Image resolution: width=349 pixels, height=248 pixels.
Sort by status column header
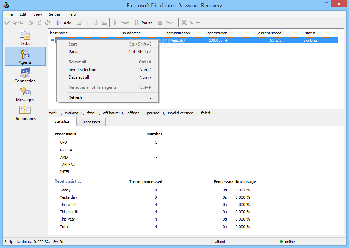(310, 33)
